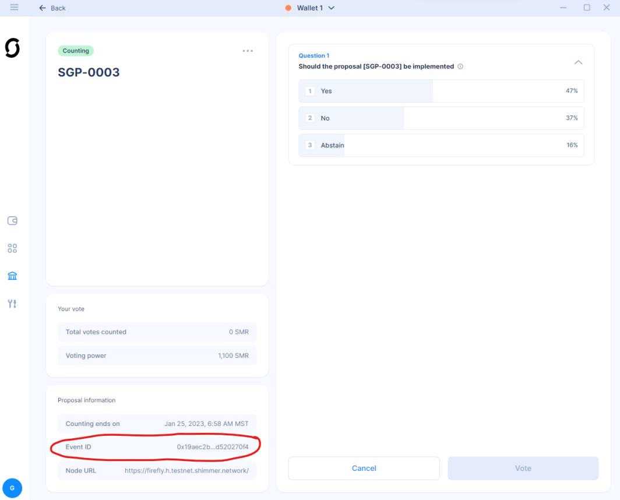
Task: Open the three-dot menu on SGP-0003 card
Action: coord(248,51)
